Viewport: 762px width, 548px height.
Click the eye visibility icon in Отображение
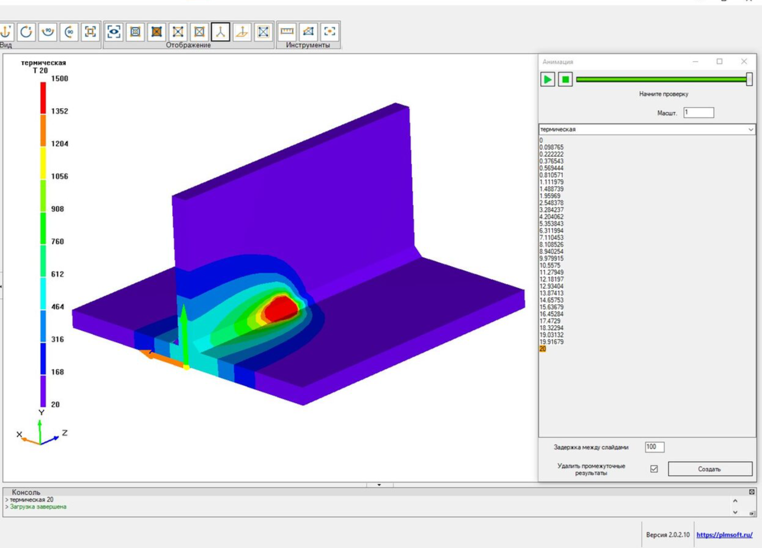(114, 32)
